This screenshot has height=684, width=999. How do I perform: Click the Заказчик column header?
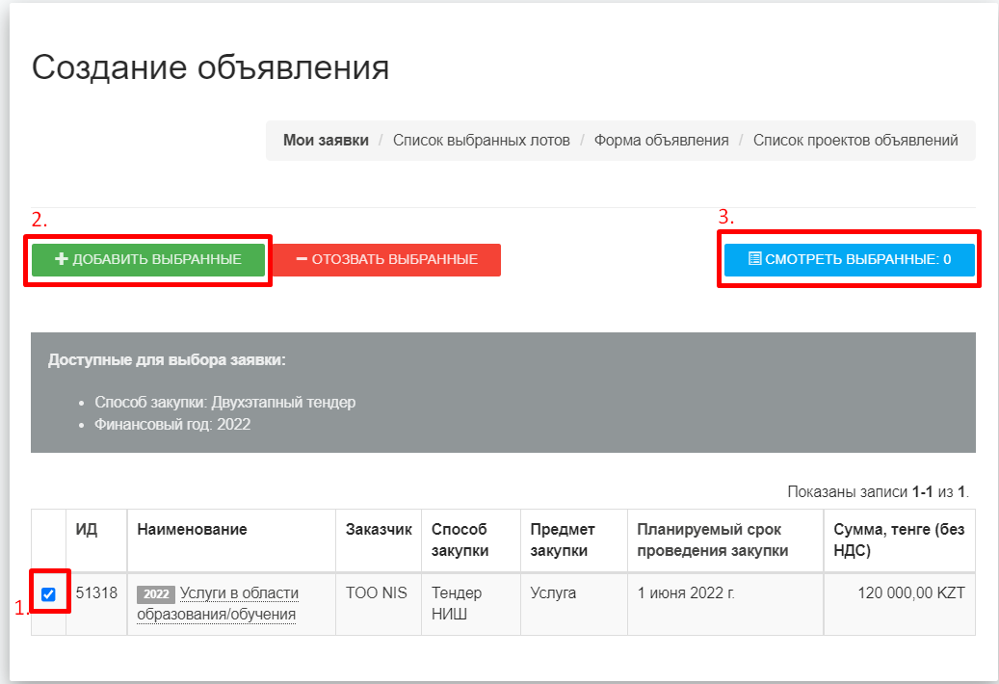tap(379, 530)
